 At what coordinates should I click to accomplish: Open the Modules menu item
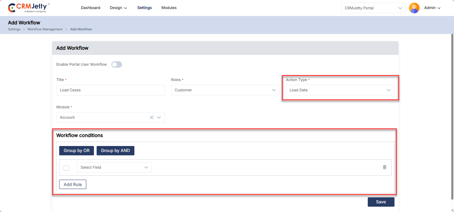click(x=169, y=8)
